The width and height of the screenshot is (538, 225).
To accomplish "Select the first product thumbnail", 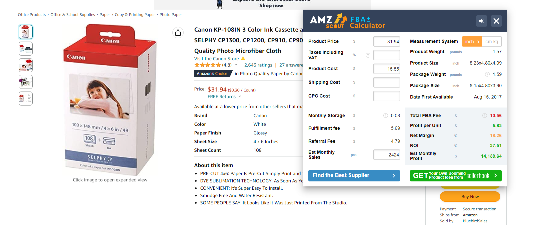I will point(26,32).
